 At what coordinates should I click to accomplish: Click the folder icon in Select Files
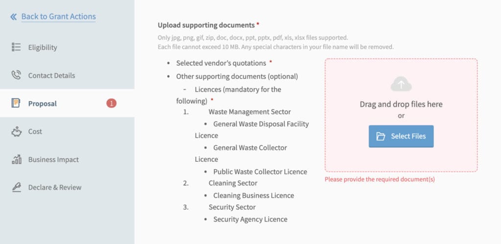point(381,136)
